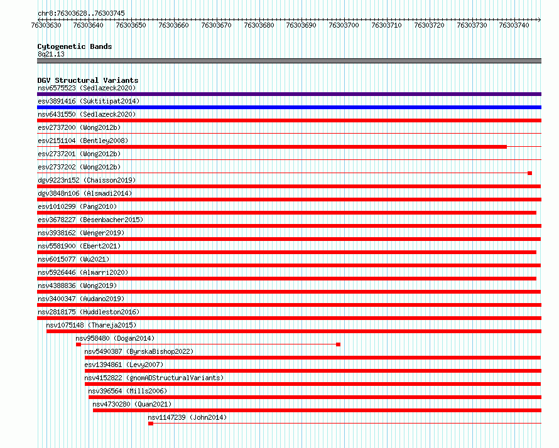
Task: Click ruler position 76303670
Action: pyautogui.click(x=217, y=25)
